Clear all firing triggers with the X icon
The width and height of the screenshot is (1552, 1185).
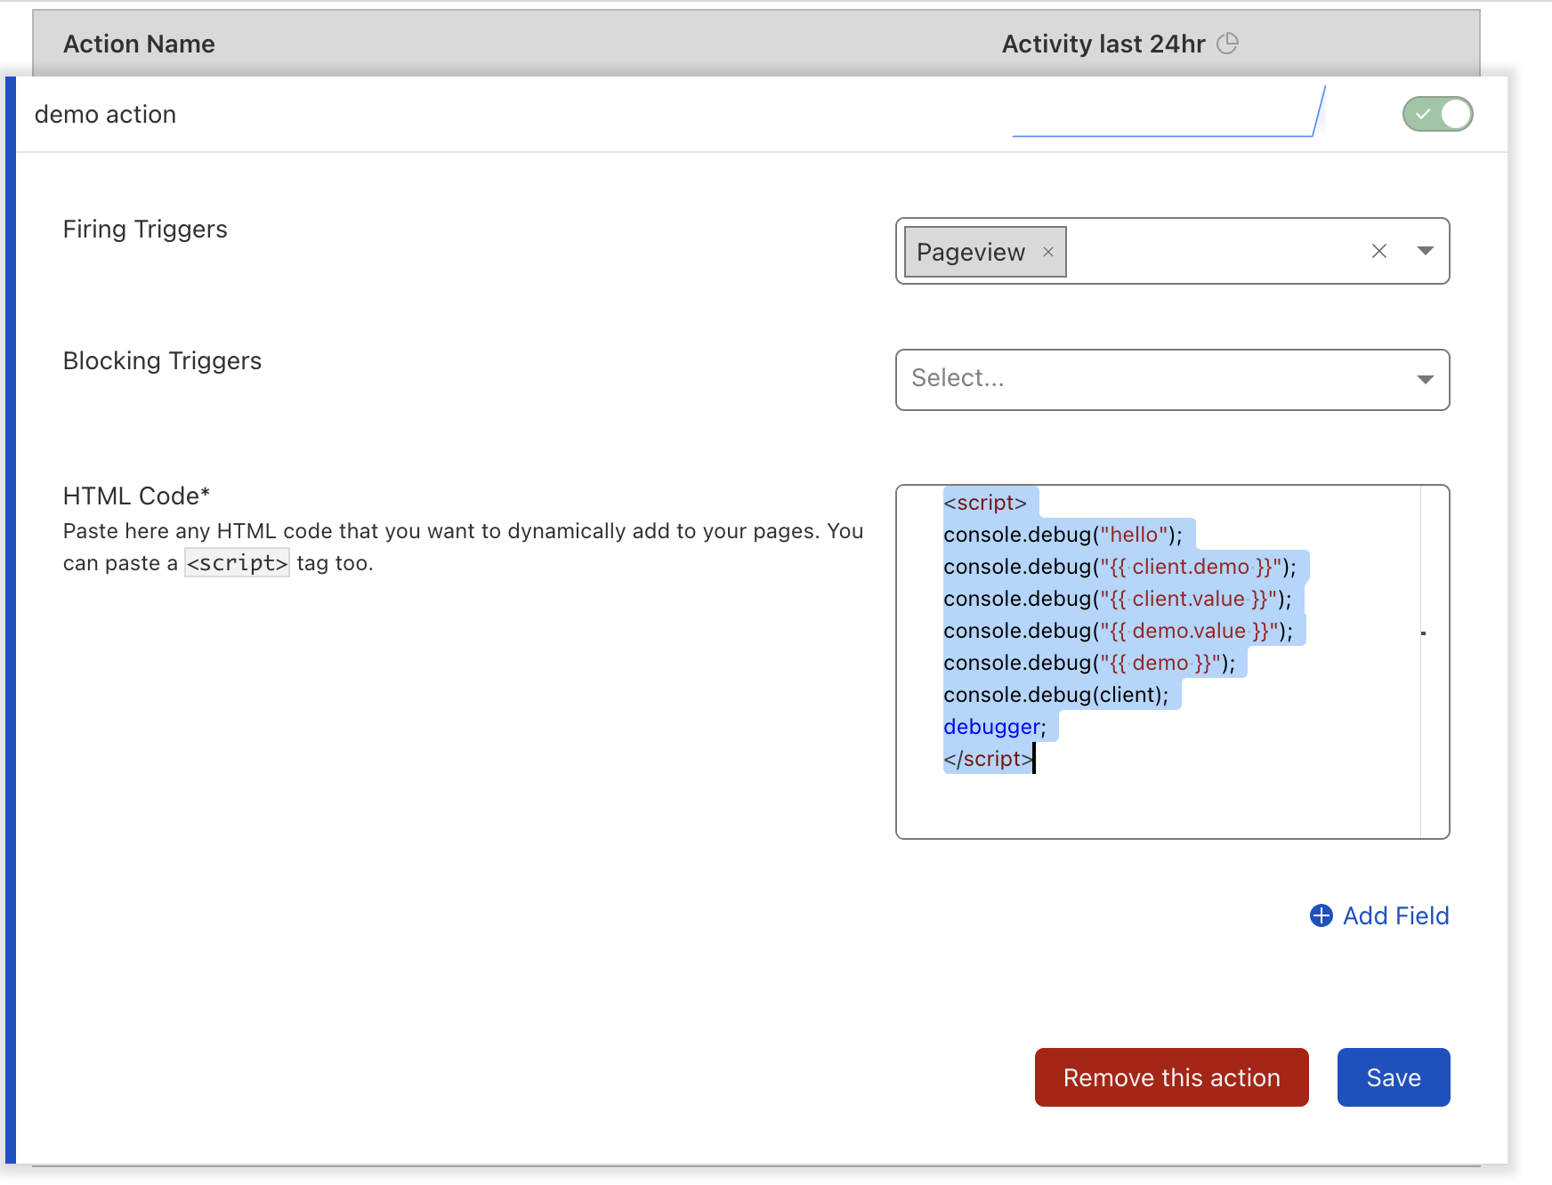pyautogui.click(x=1379, y=252)
